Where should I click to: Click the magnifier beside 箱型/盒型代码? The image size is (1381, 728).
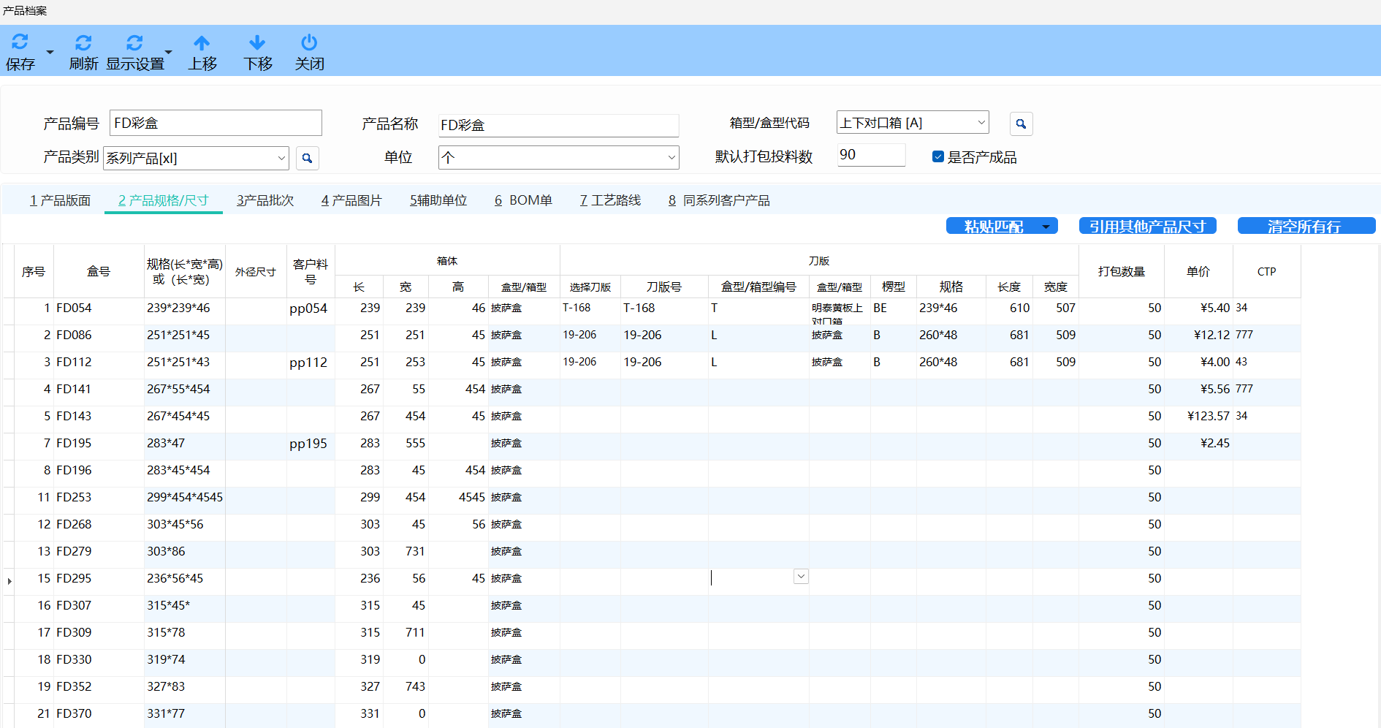(1021, 124)
